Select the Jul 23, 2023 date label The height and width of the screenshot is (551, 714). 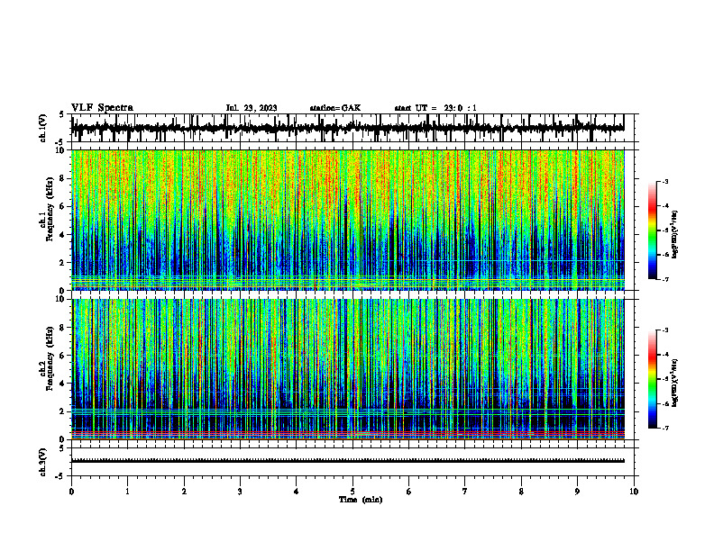pos(252,108)
